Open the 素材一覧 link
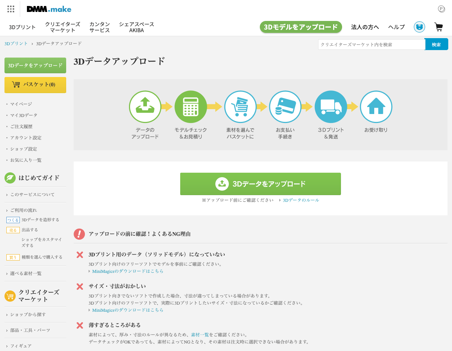Screen dimensions: 452x351 pyautogui.click(x=200, y=335)
